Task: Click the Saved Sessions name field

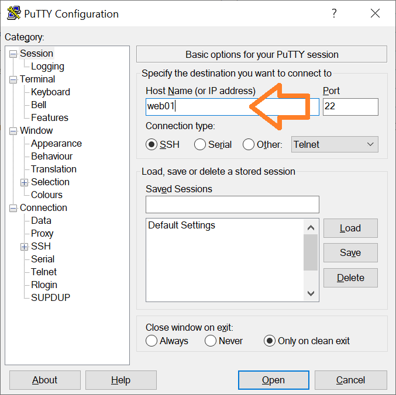Action: [232, 205]
